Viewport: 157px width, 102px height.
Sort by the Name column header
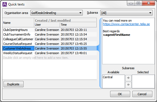[18, 23]
